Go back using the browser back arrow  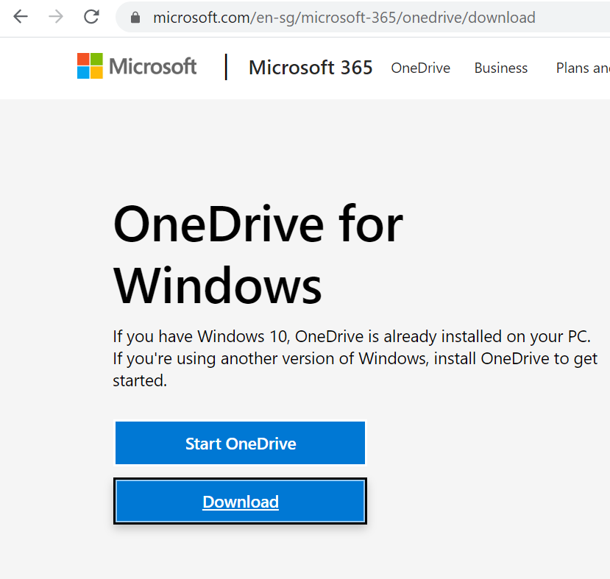(20, 17)
